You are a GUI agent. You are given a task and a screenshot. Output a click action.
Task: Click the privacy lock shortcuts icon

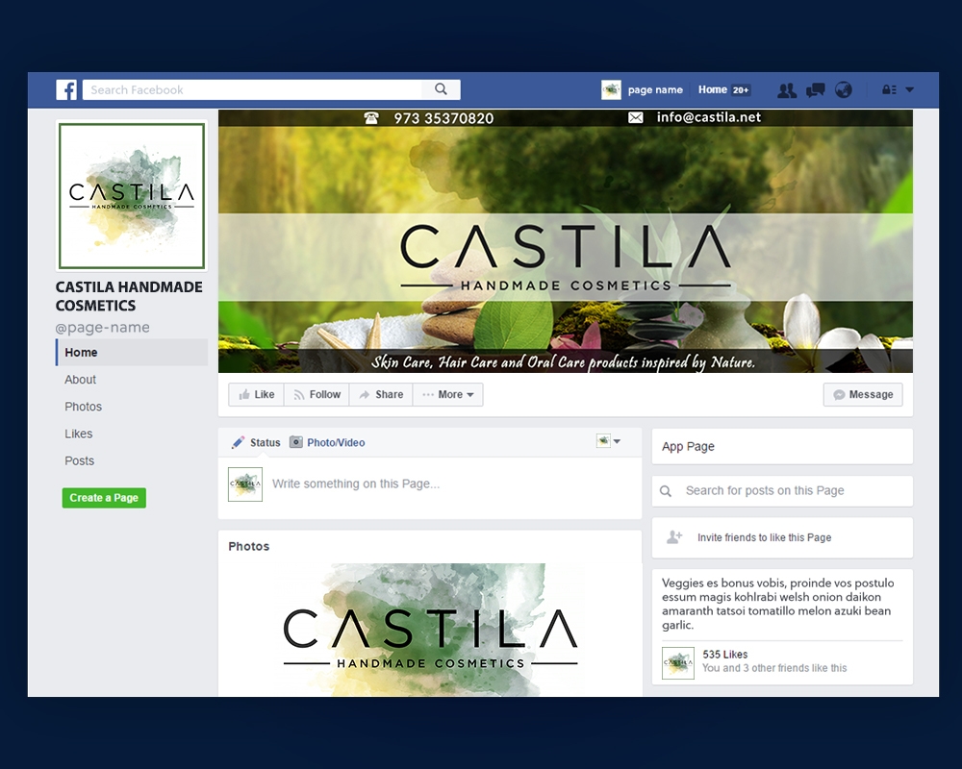[x=889, y=90]
